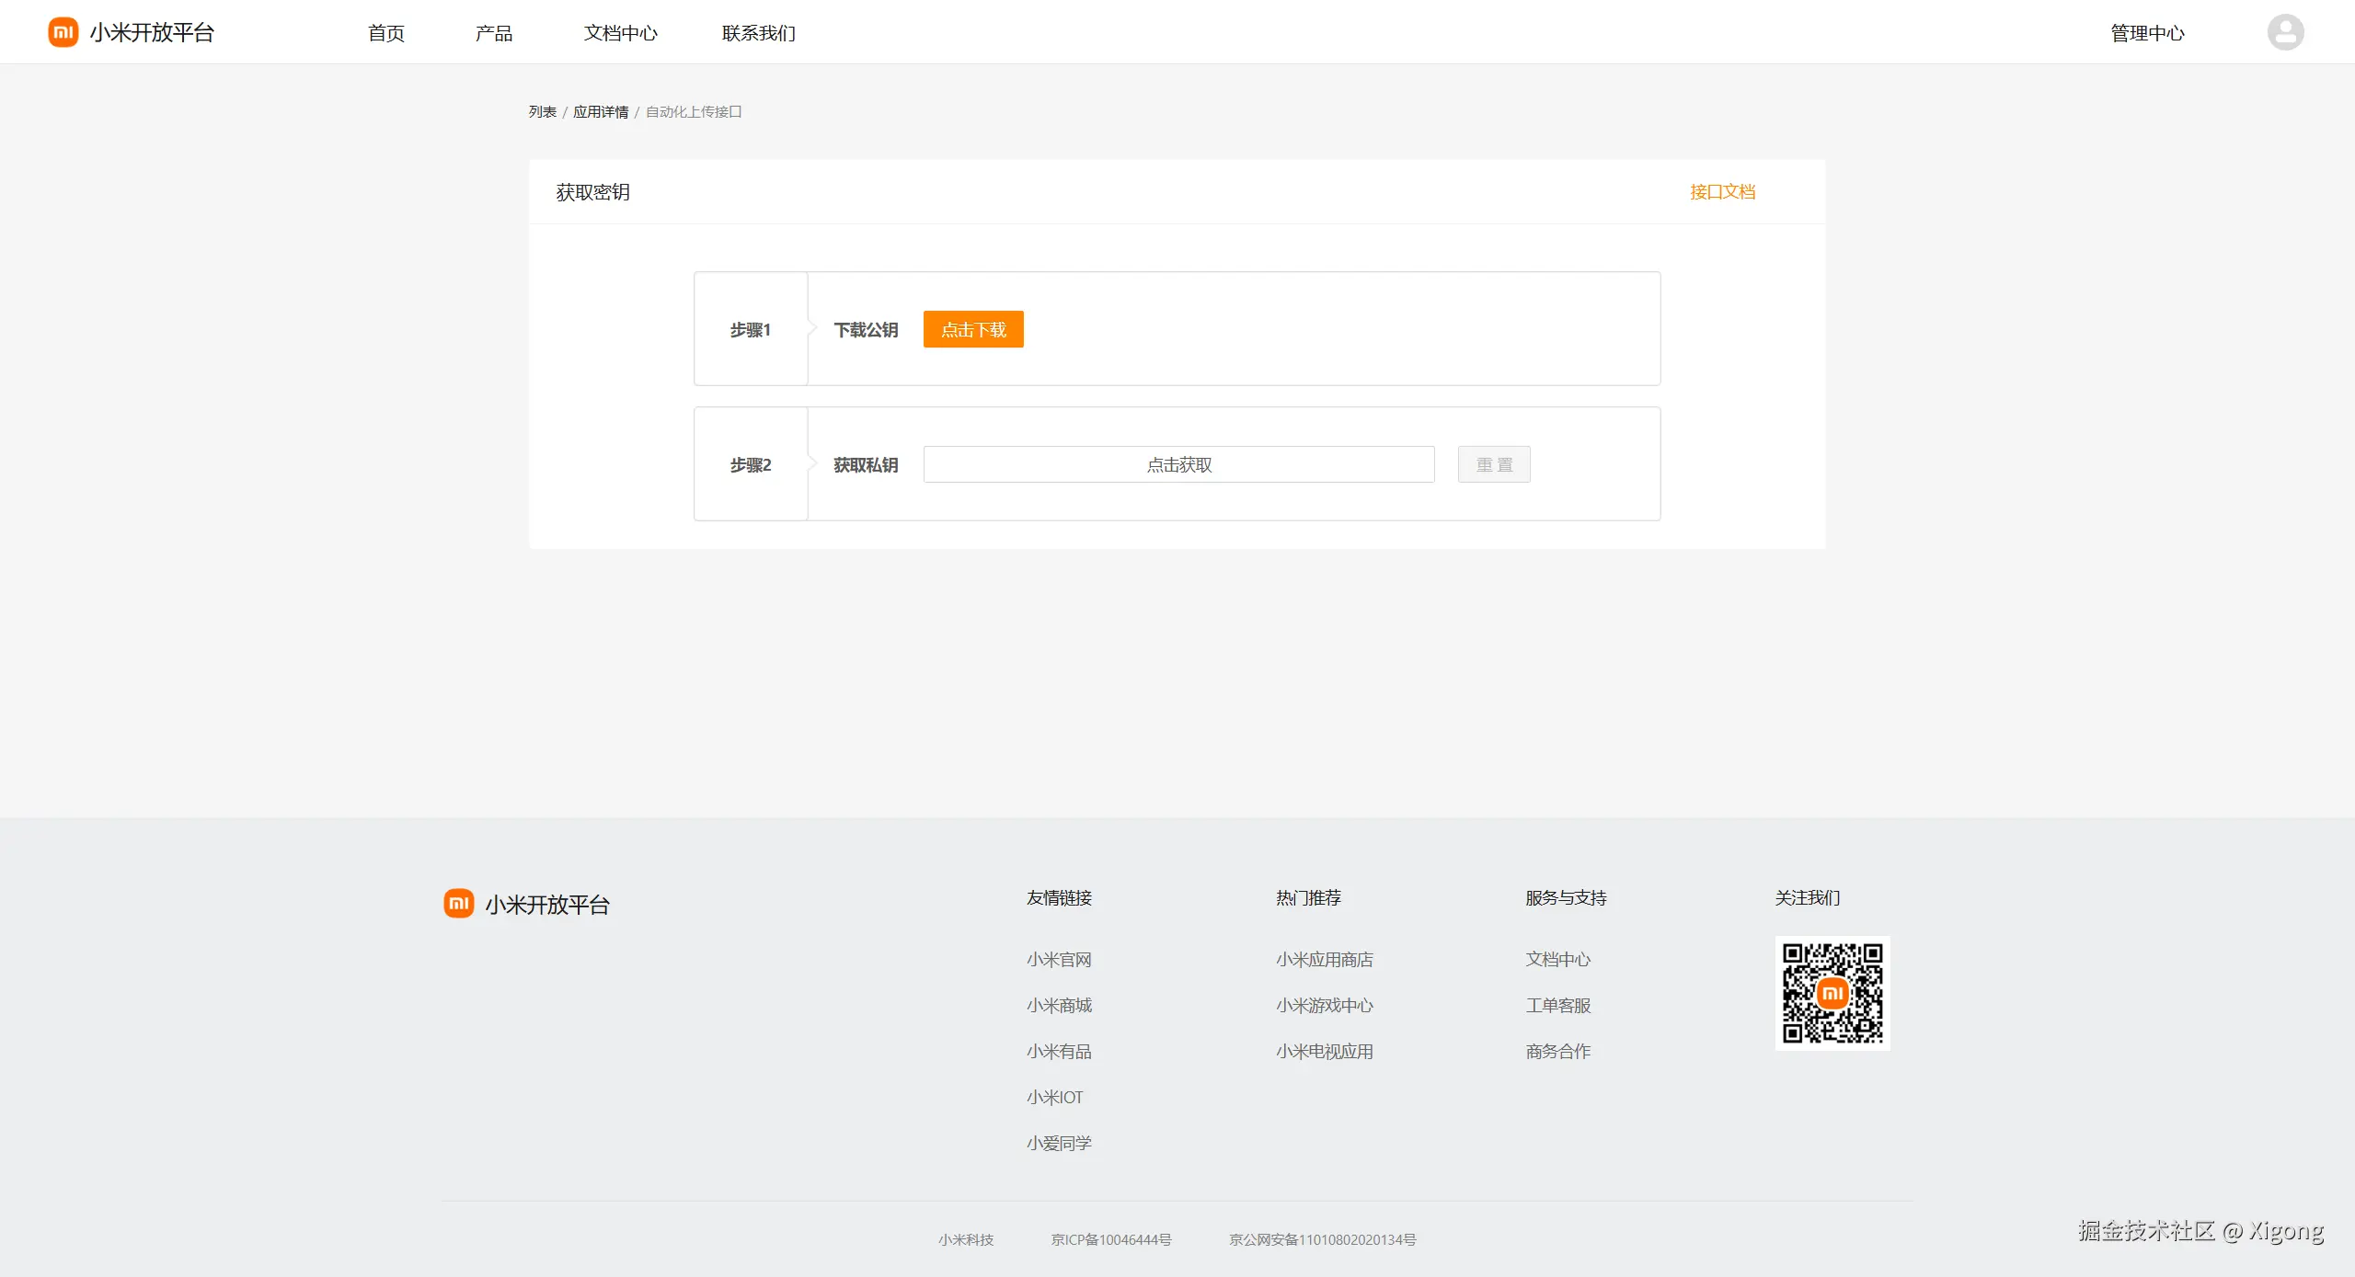
Task: Go back to 应用详情 breadcrumb
Action: coord(601,111)
